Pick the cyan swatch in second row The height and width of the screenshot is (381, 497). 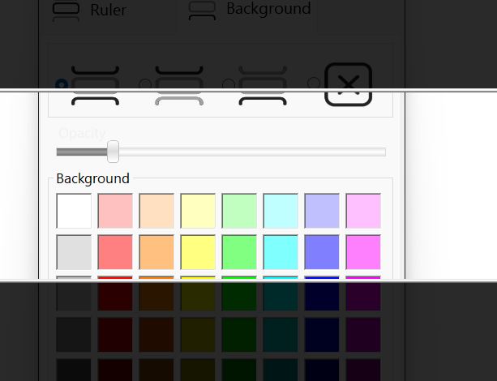coord(281,252)
